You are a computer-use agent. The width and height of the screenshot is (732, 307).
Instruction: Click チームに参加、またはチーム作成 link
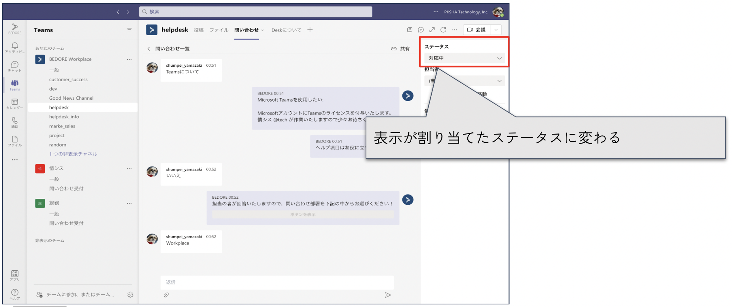(x=75, y=295)
